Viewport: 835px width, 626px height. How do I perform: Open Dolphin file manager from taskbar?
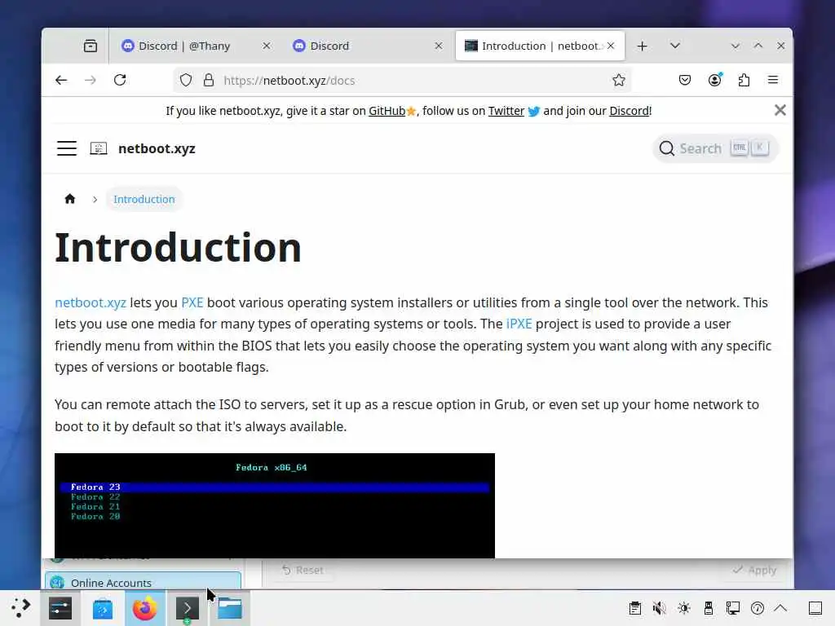click(x=229, y=608)
